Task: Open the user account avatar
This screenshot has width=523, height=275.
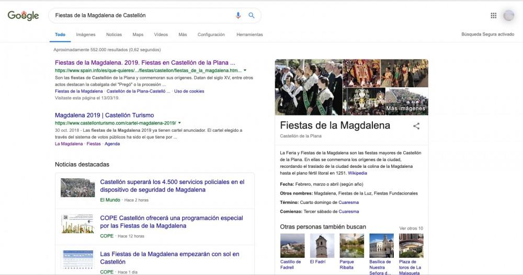Action: pyautogui.click(x=508, y=16)
